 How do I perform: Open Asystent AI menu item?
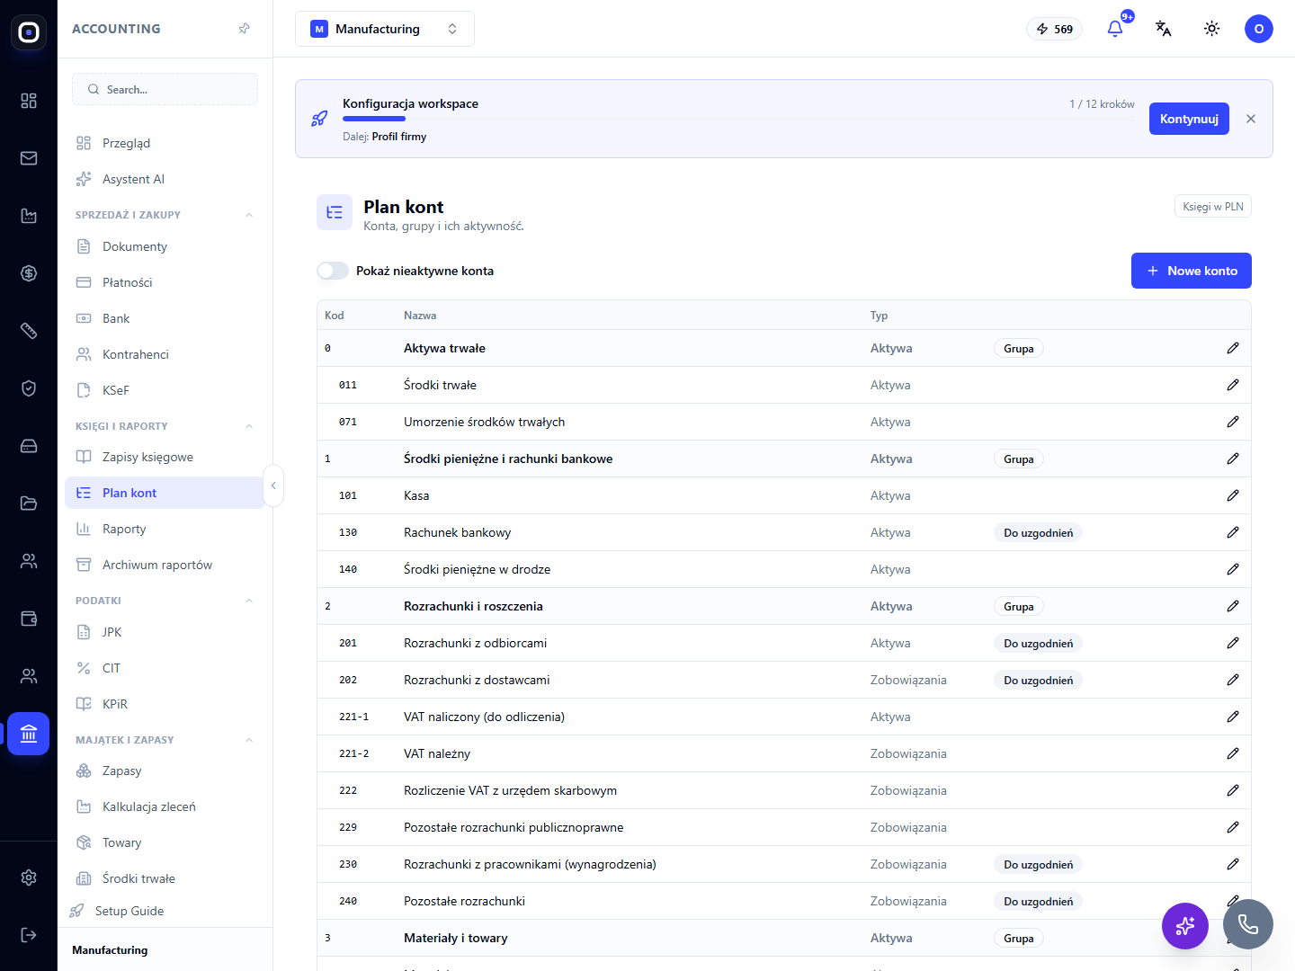tap(165, 179)
